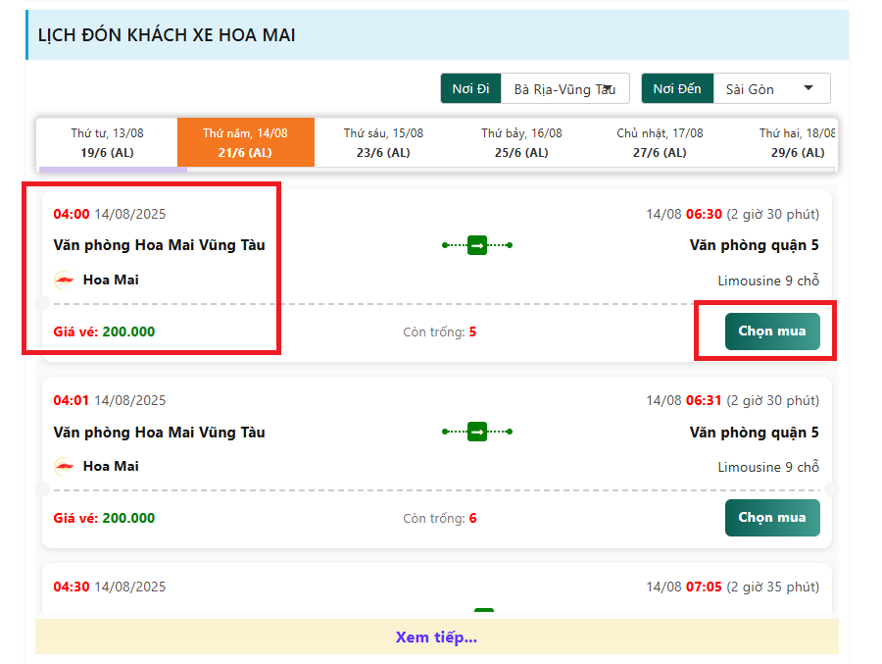Click the route arrow icon of 04:01 trip
Image resolution: width=882 pixels, height=664 pixels.
pyautogui.click(x=477, y=432)
